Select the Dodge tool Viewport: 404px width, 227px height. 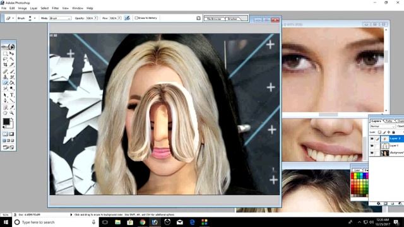(x=11, y=88)
